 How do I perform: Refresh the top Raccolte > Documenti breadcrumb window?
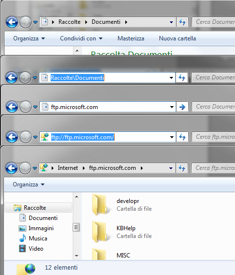point(182,22)
